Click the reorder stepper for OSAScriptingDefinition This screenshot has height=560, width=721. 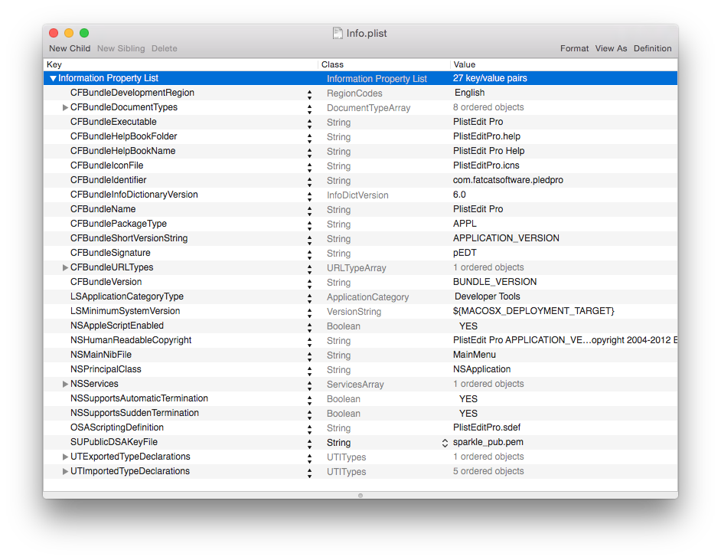point(309,428)
